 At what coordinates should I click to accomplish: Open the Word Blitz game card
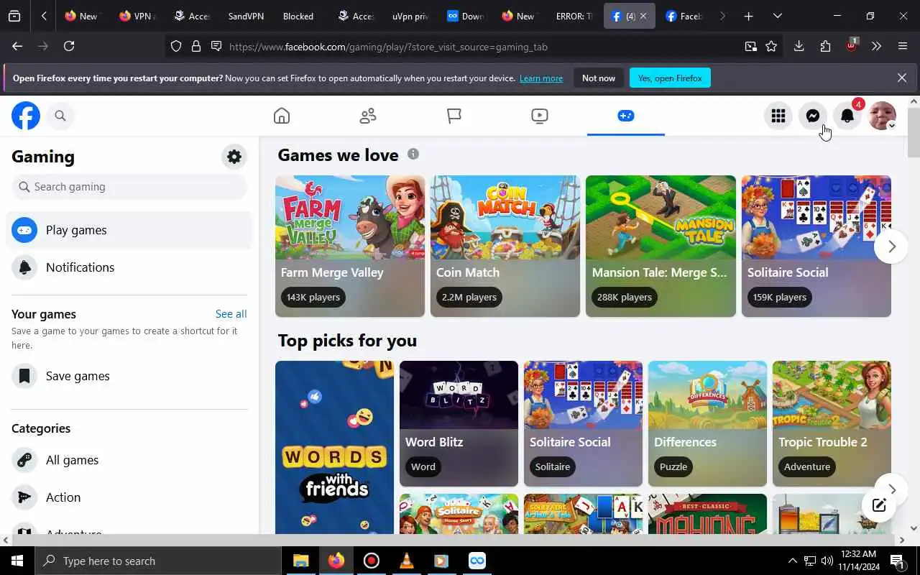pyautogui.click(x=459, y=423)
